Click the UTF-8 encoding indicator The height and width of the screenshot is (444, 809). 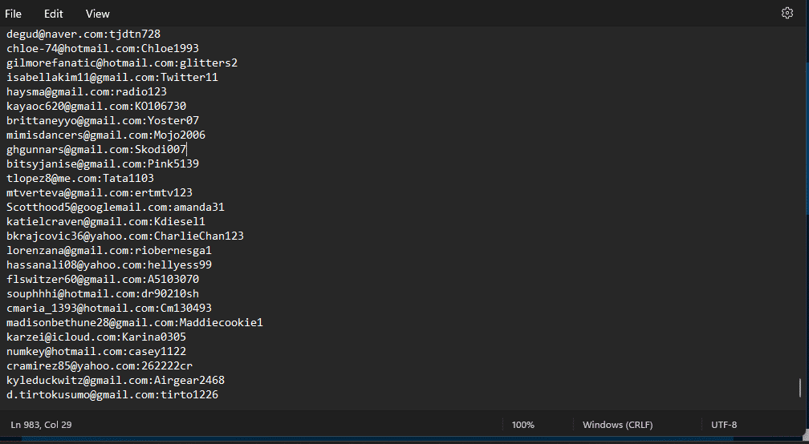click(x=724, y=425)
